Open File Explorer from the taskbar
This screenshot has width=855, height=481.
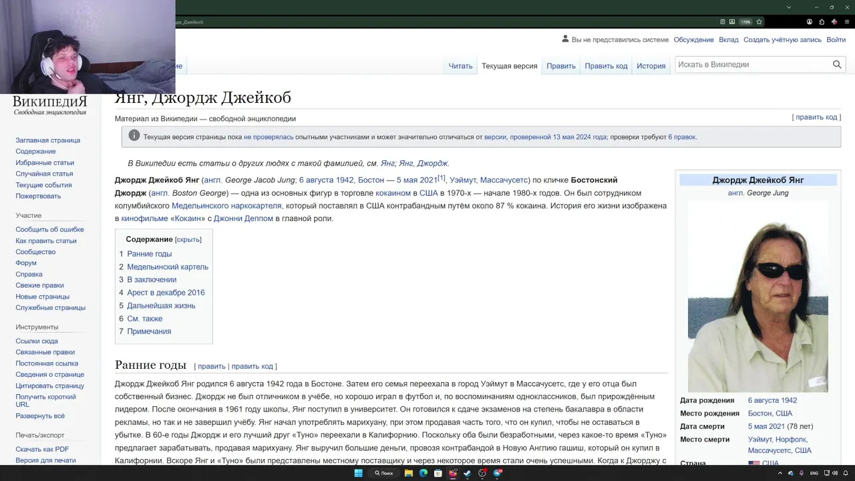pos(409,473)
